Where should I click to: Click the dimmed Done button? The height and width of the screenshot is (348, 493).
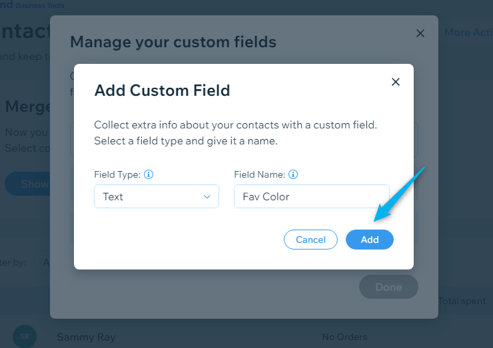pyautogui.click(x=388, y=287)
